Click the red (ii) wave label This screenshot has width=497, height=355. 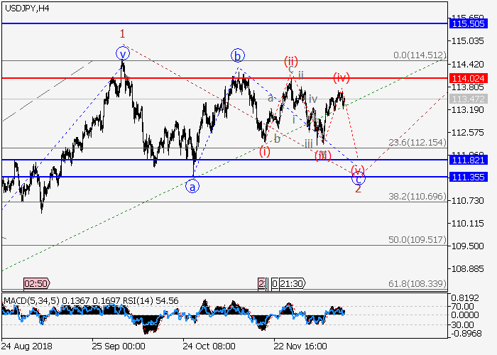coord(290,61)
